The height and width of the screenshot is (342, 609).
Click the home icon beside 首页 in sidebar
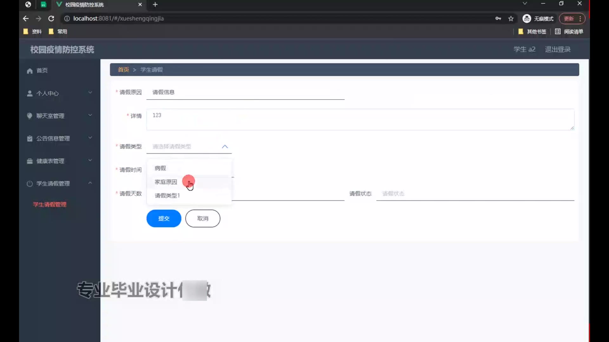coord(30,71)
